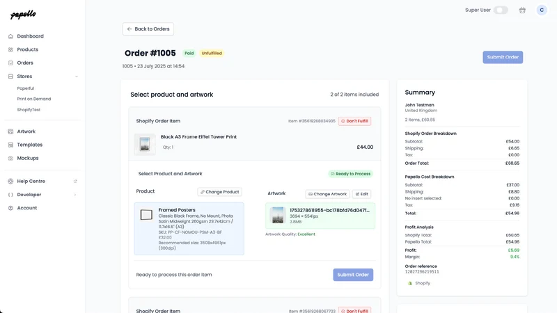This screenshot has height=313, width=557.
Task: Select the Print on Demand store
Action: point(33,99)
